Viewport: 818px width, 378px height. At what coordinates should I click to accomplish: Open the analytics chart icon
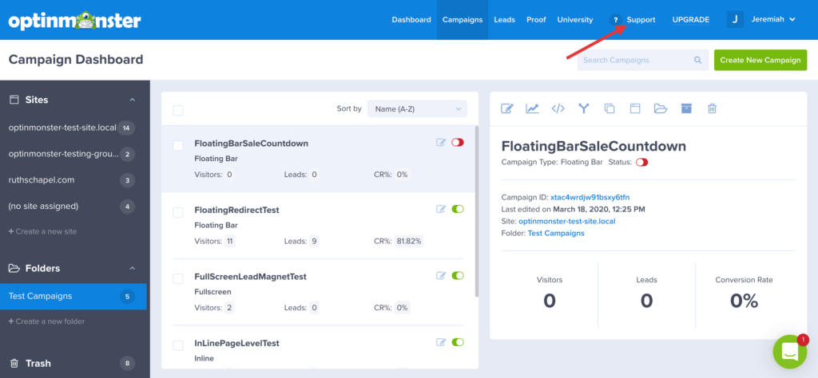click(x=532, y=108)
